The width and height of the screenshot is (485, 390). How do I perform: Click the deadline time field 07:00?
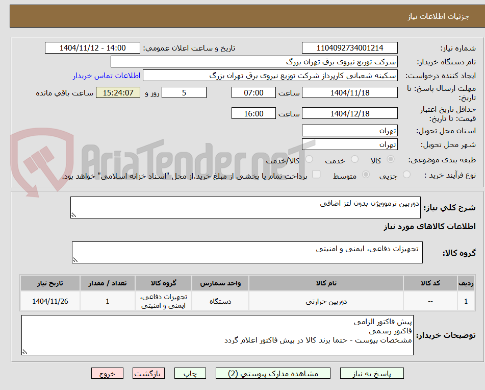tap(253, 92)
